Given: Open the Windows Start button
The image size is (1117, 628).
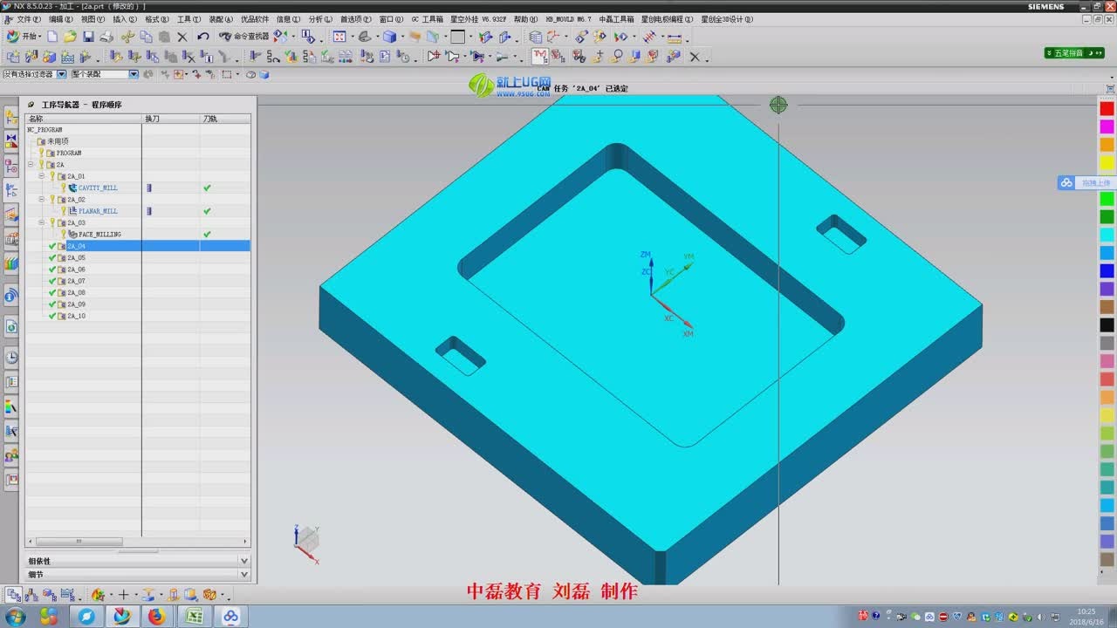Looking at the screenshot, I should point(16,617).
